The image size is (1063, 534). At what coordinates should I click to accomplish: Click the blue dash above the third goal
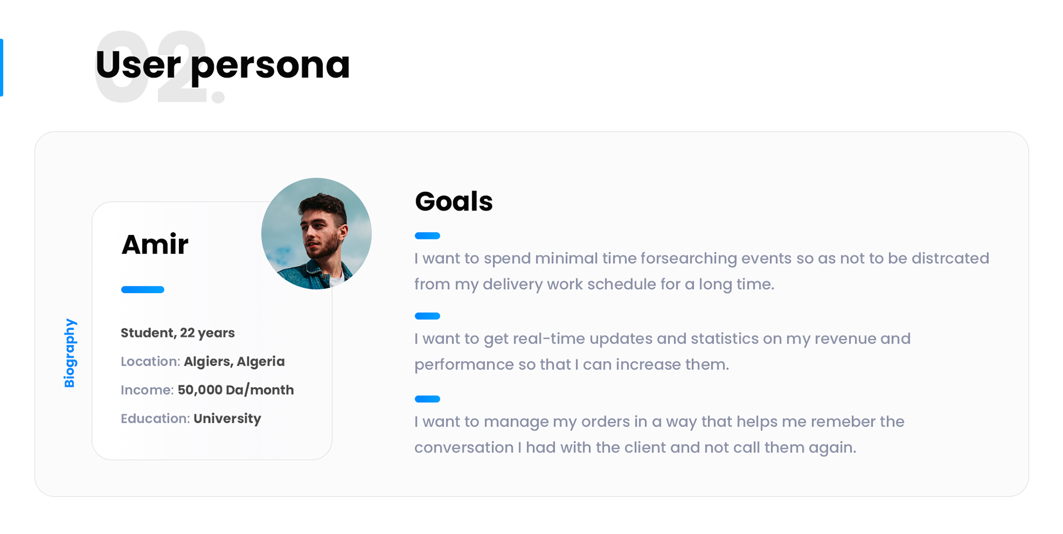(x=427, y=399)
